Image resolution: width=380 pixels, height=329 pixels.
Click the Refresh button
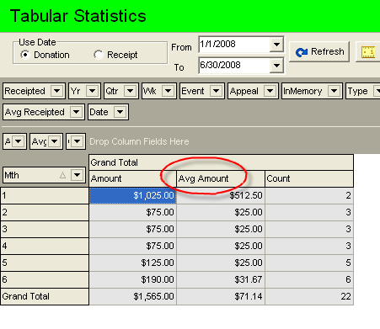point(319,52)
